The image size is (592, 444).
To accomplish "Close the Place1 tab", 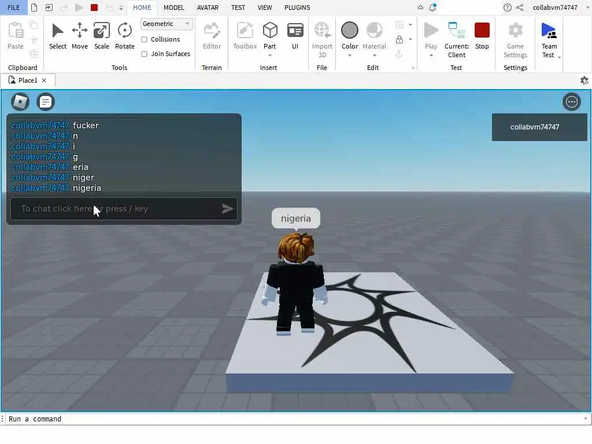I will (x=44, y=80).
